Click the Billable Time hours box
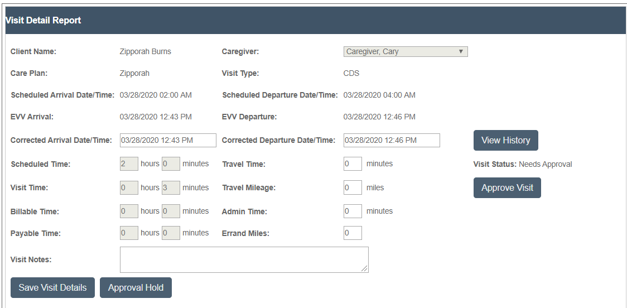 point(129,211)
